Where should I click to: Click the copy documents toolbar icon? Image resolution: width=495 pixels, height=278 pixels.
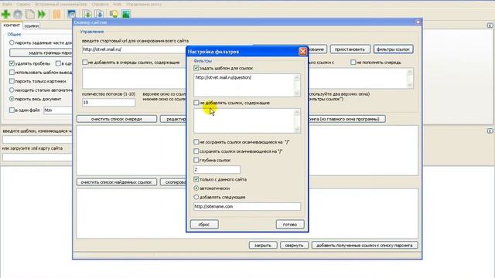pyautogui.click(x=30, y=14)
